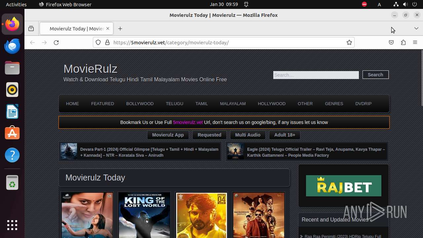Follow the 5movierulz.vet link in notice

click(188, 122)
